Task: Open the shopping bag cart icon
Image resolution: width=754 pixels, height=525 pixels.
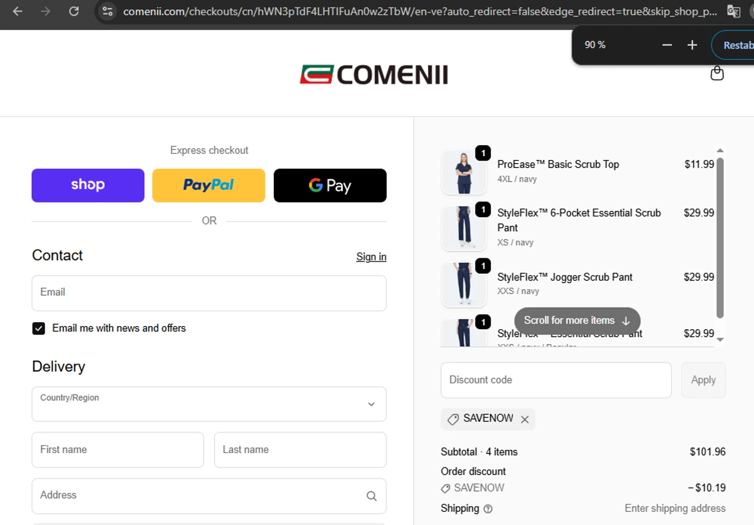Action: click(717, 73)
